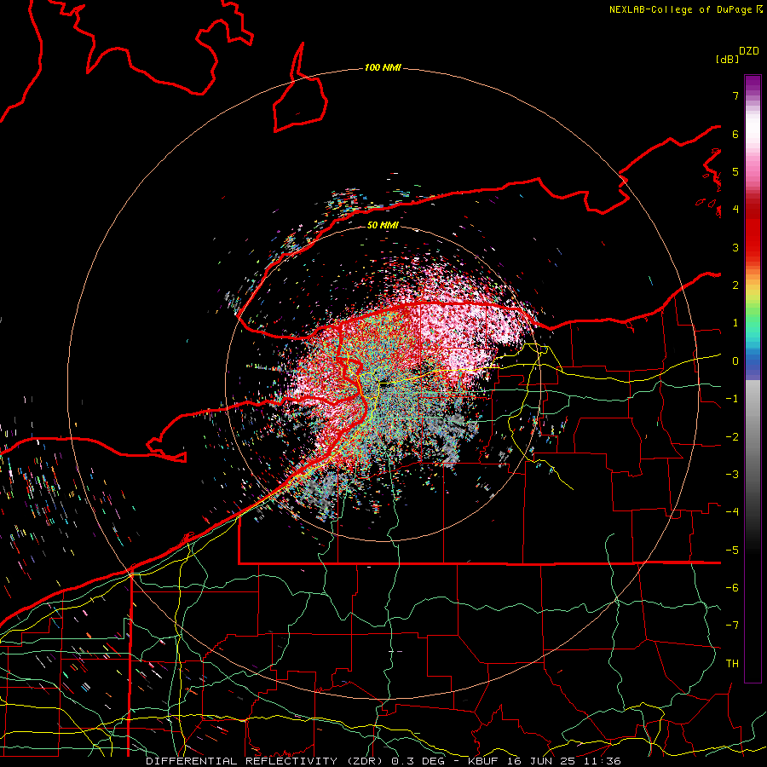Click the TH threshold label on the scale
767x767 pixels.
[x=732, y=664]
